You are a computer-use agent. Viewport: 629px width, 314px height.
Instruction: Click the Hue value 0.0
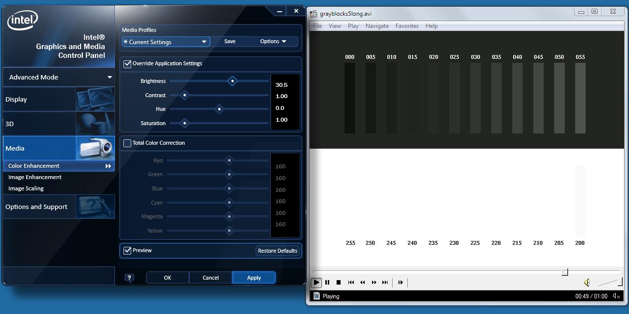[x=280, y=108]
